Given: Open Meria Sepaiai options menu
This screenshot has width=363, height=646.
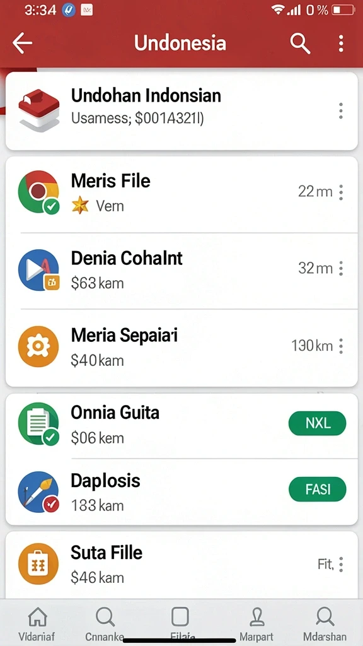Looking at the screenshot, I should (341, 346).
